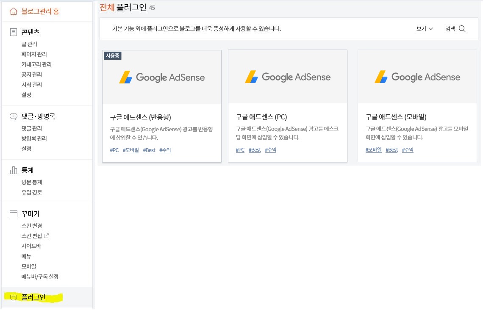Open 페이지 관리
Image resolution: width=483 pixels, height=310 pixels.
(x=34, y=54)
